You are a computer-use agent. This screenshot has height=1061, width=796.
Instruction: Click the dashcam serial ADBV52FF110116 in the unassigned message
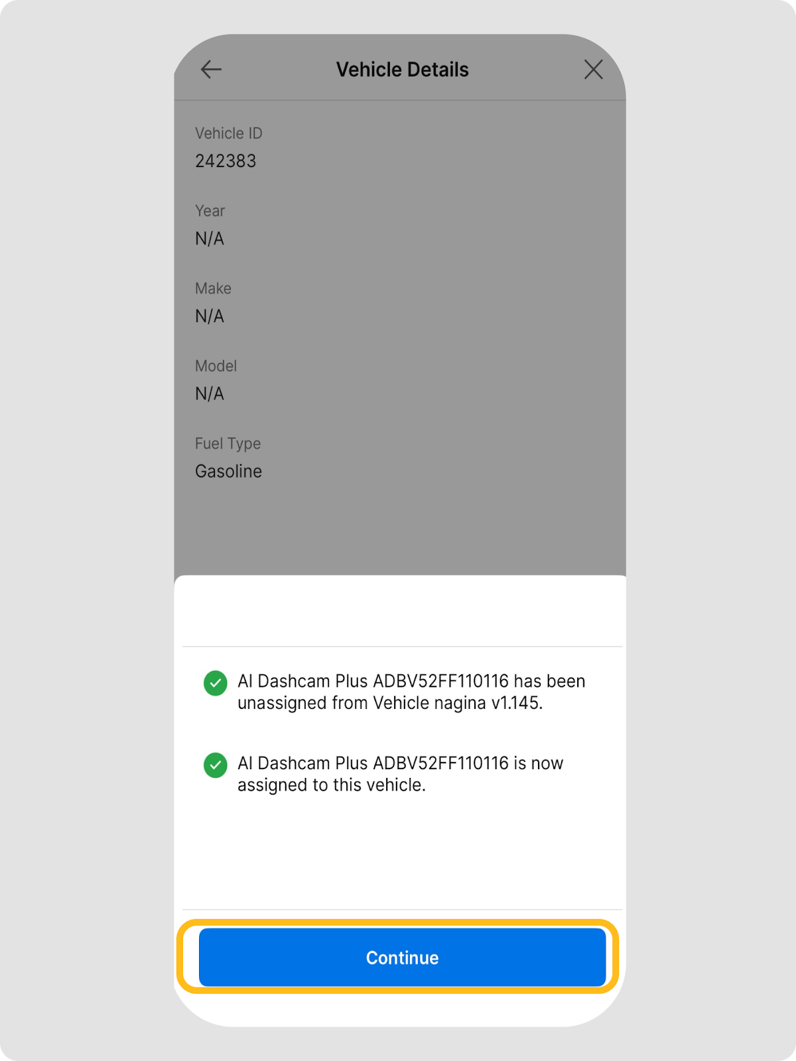[440, 682]
